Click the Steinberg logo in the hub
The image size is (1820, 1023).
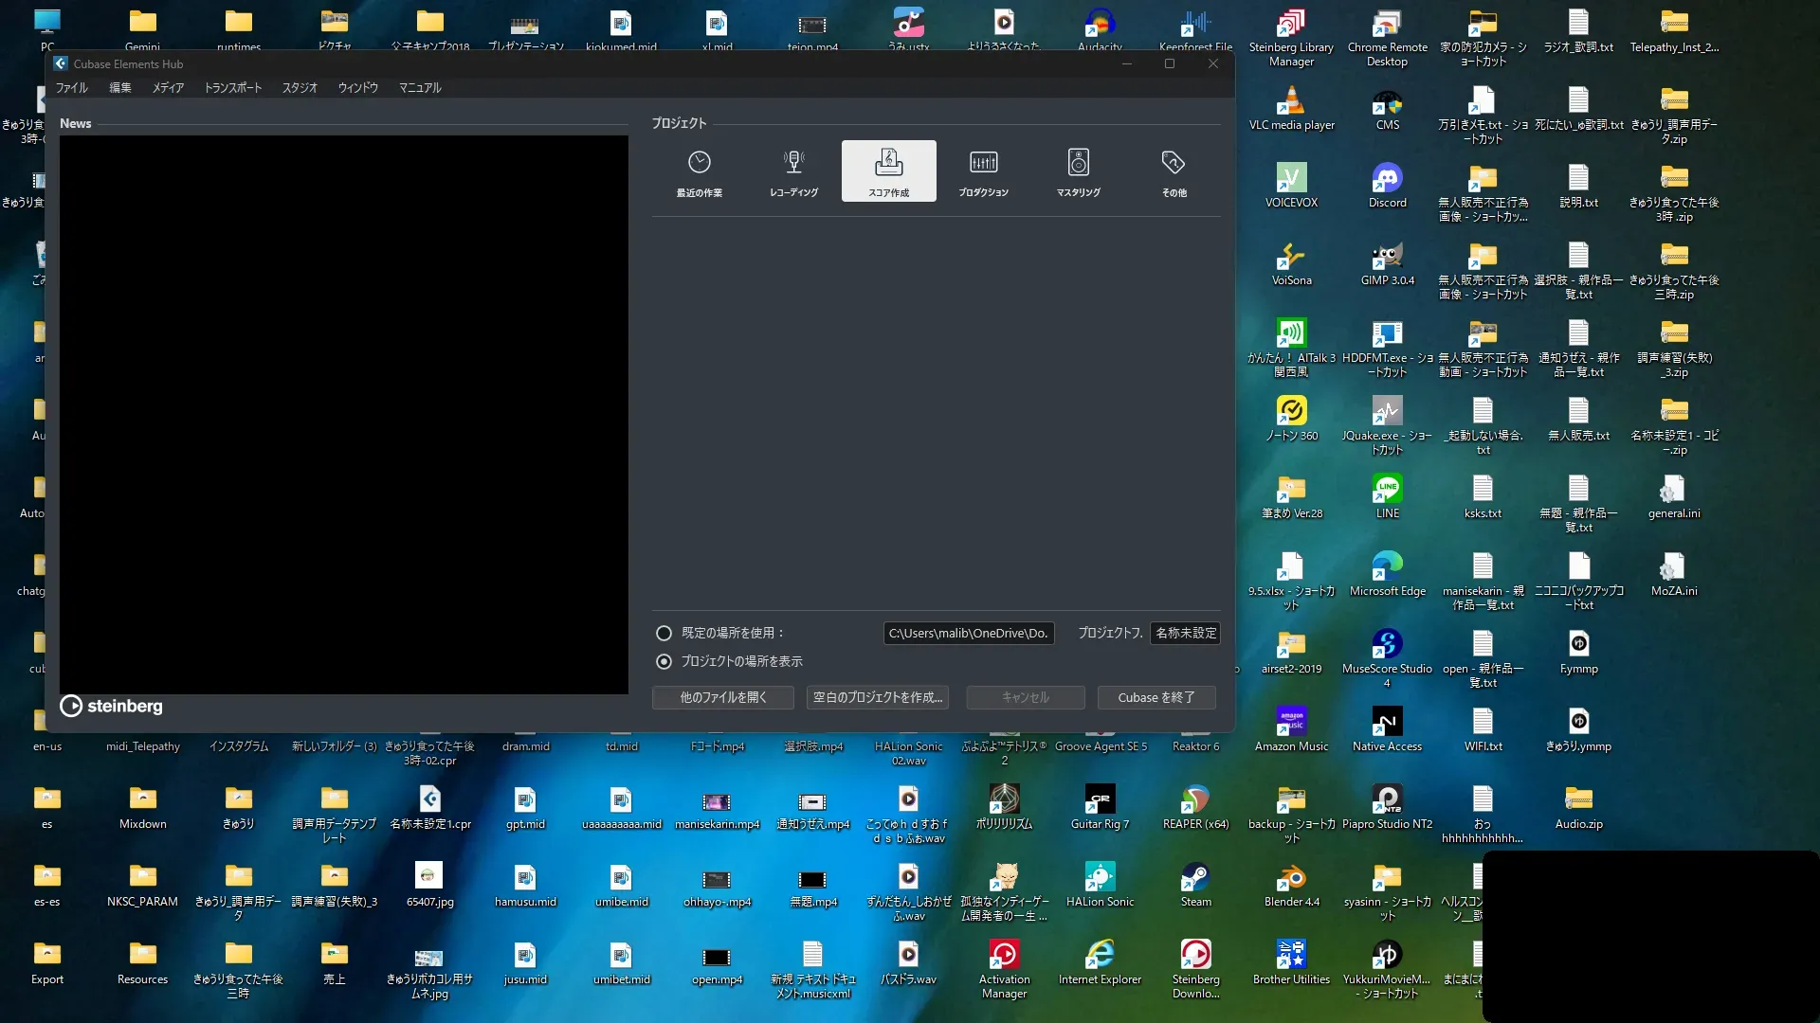coord(112,706)
